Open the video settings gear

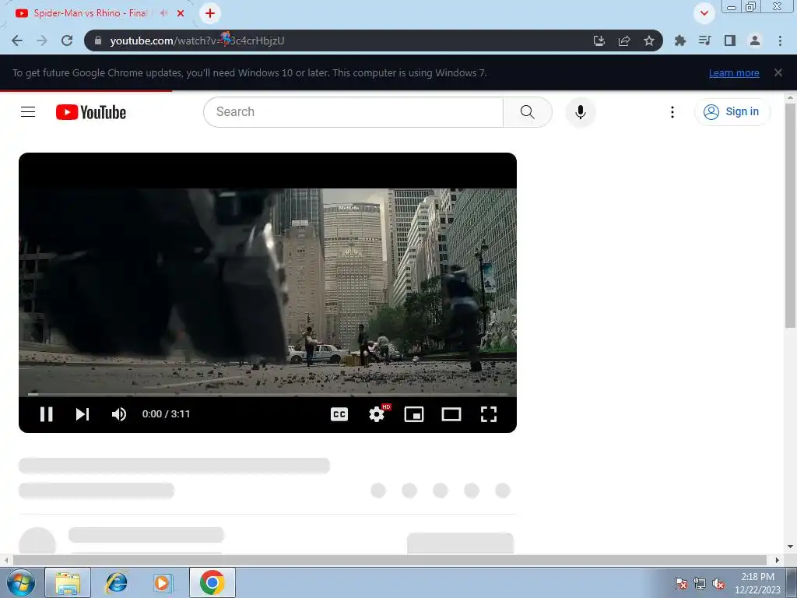click(x=377, y=414)
